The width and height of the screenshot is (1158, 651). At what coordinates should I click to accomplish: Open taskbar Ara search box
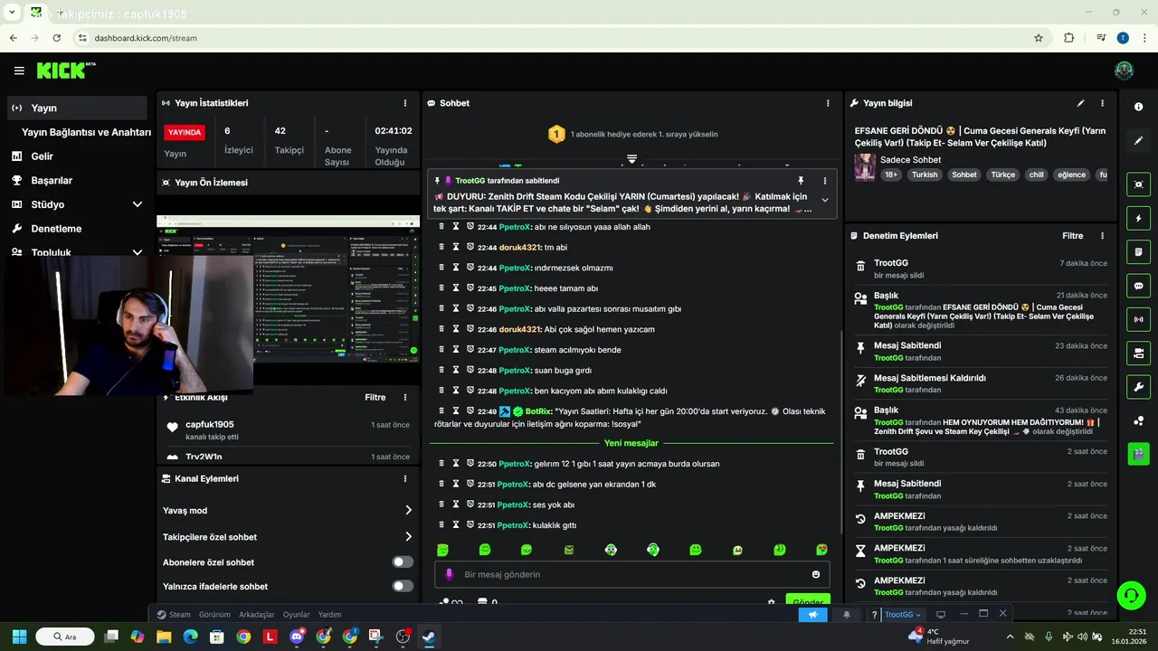(x=66, y=637)
